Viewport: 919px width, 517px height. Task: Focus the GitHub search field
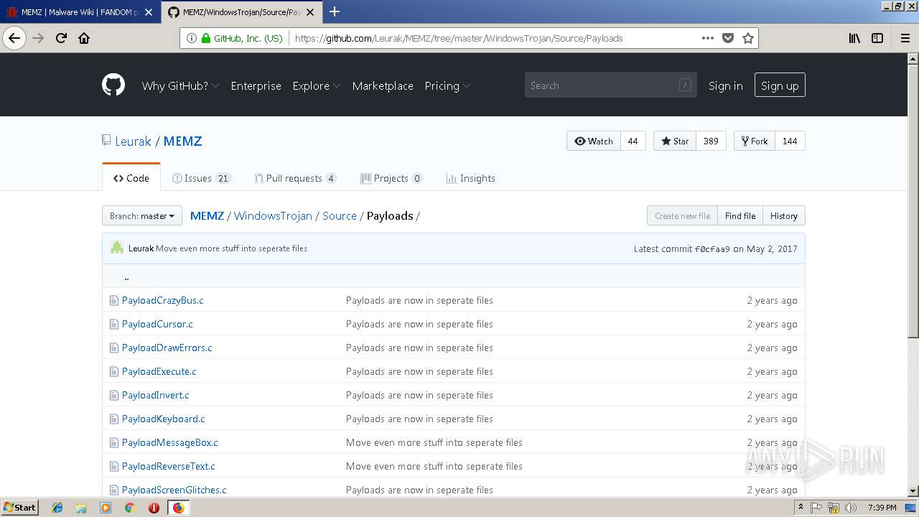[x=611, y=85]
